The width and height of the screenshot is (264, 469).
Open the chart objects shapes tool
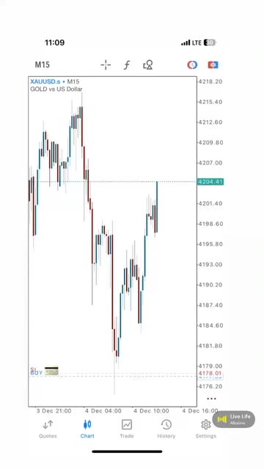148,65
